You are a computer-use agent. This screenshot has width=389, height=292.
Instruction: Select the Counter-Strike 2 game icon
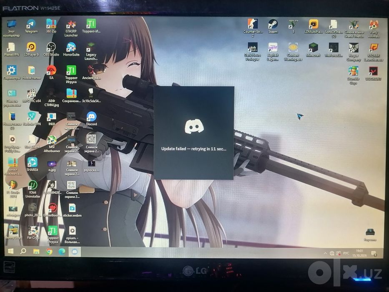[x=253, y=28]
